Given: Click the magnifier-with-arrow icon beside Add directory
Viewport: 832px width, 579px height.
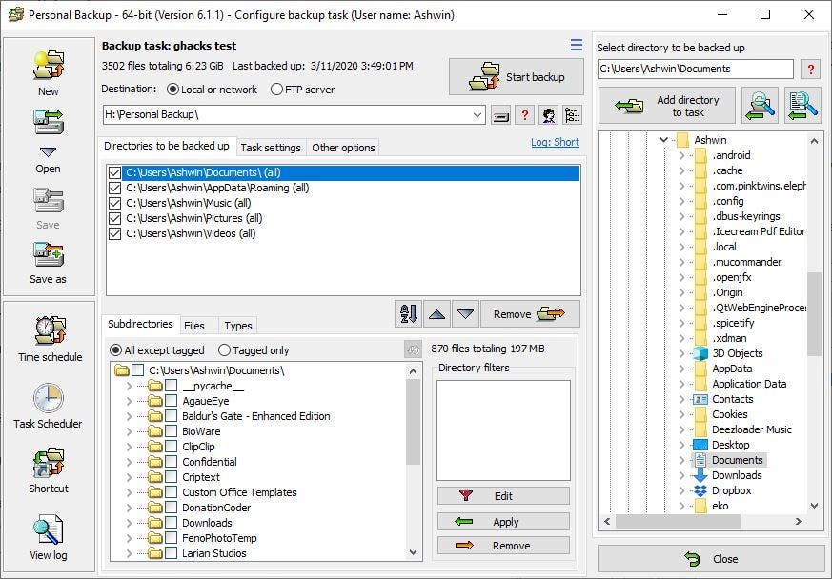Looking at the screenshot, I should click(x=760, y=105).
